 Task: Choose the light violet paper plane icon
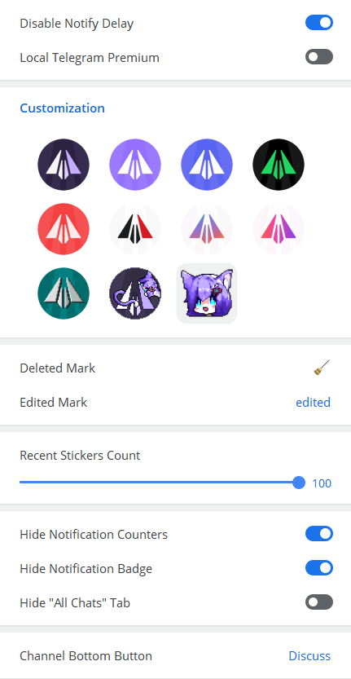(x=135, y=165)
